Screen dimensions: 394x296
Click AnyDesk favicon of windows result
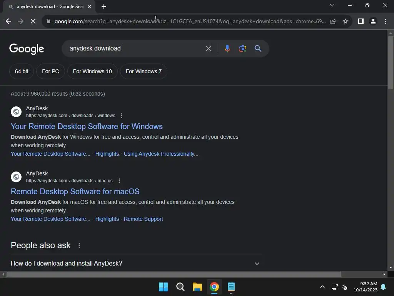coord(16,112)
